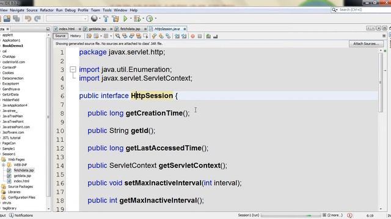
Task: Click the Toggle Highlight Search icon
Action: tap(139, 36)
